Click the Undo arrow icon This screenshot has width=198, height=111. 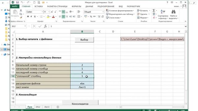22,2
